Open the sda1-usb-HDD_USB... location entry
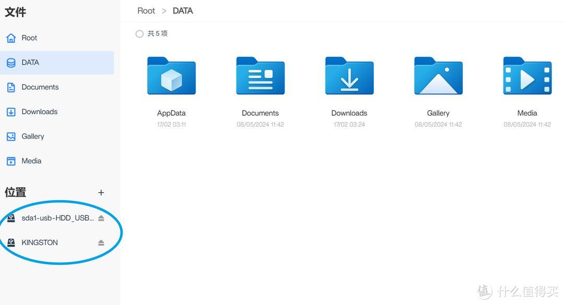The width and height of the screenshot is (564, 305). pos(57,218)
